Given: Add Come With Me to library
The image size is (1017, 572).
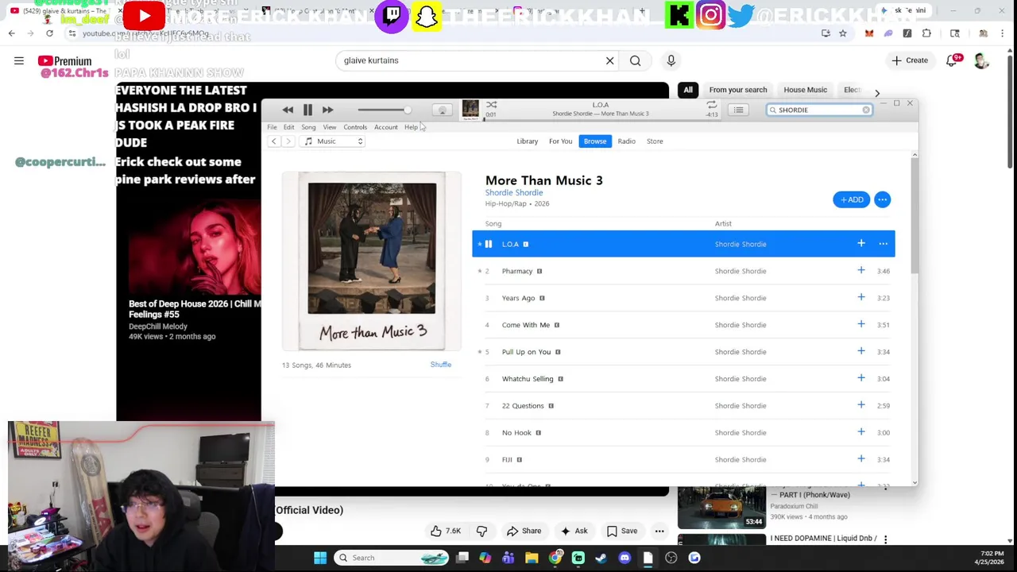Looking at the screenshot, I should pyautogui.click(x=861, y=324).
